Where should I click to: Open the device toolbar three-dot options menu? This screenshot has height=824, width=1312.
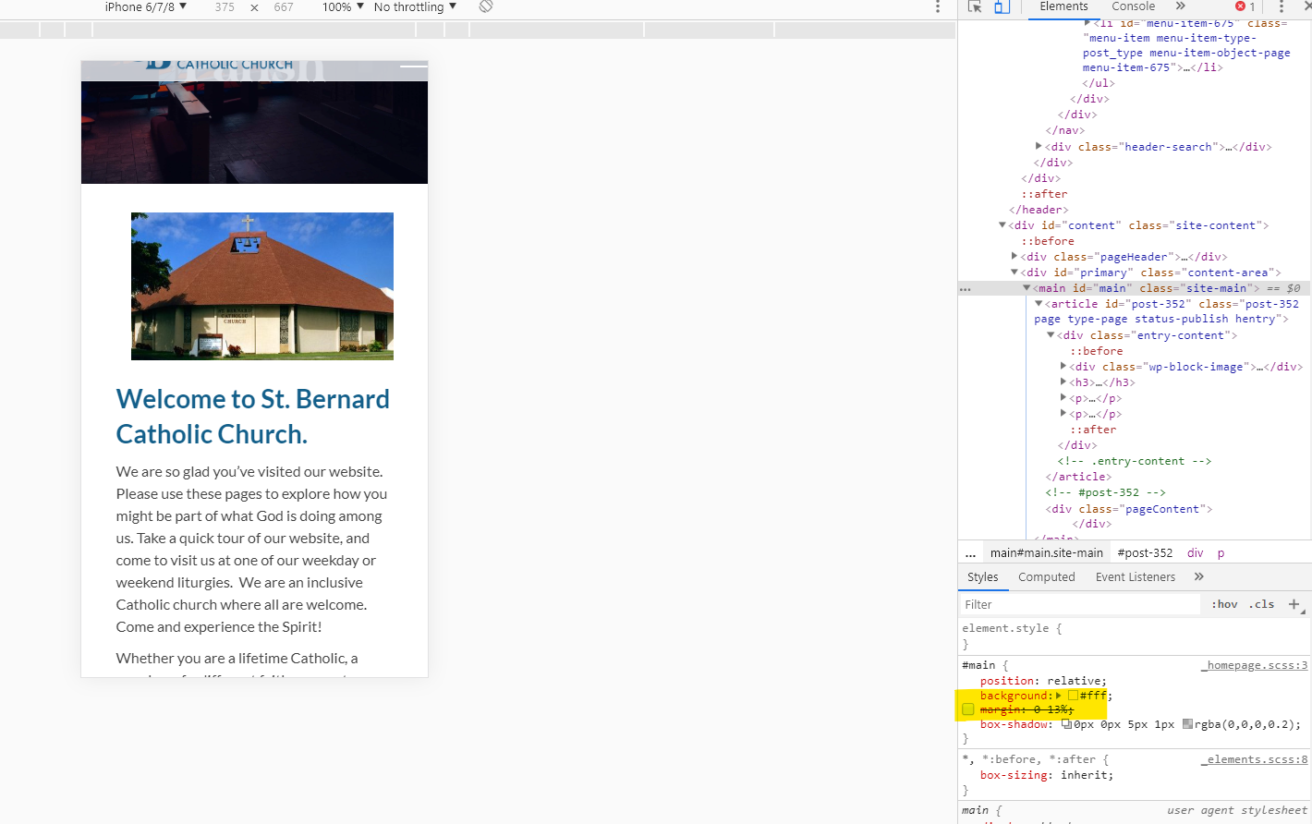pos(937,6)
